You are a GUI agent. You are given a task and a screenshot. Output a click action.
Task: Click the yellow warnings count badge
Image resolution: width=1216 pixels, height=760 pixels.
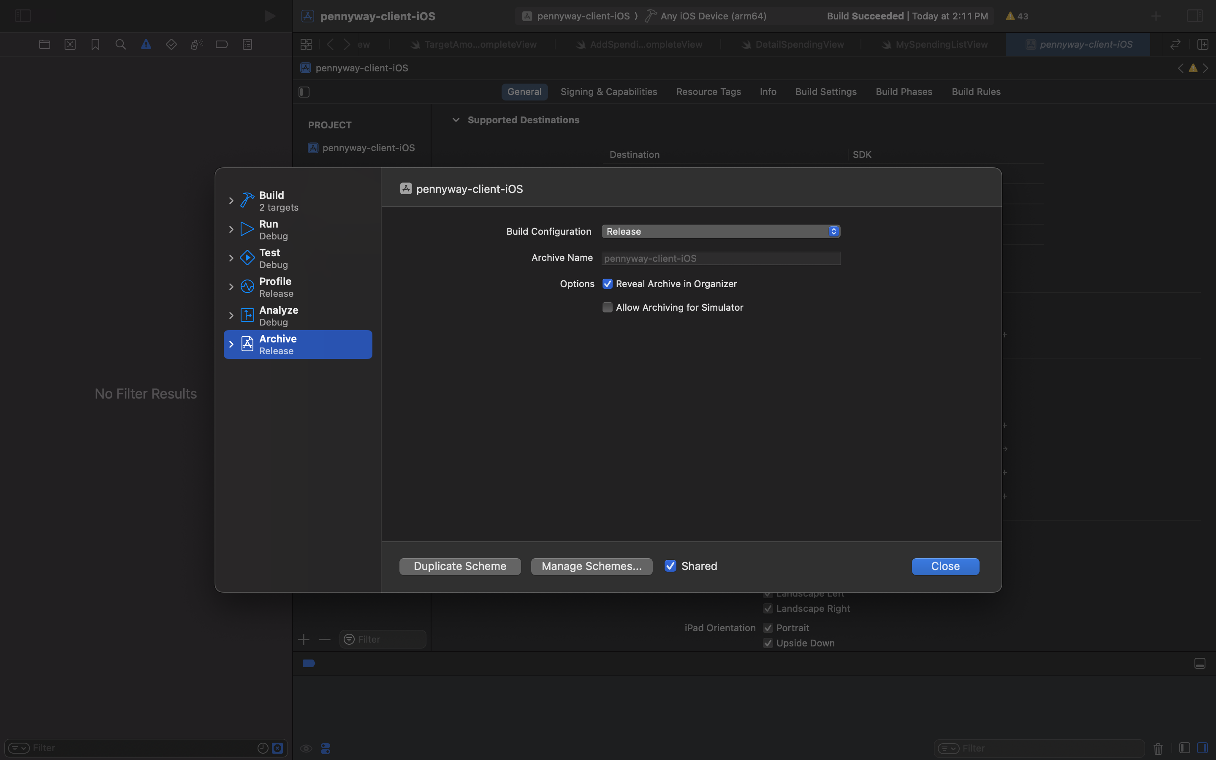1017,16
